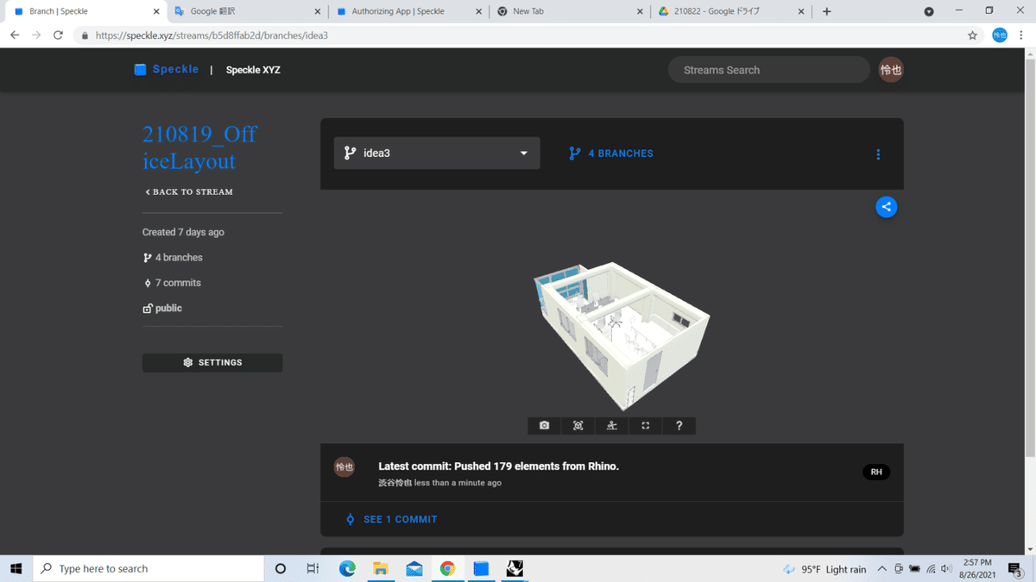This screenshot has height=582, width=1036.
Task: Open the idea3 branch dropdown
Action: [437, 153]
